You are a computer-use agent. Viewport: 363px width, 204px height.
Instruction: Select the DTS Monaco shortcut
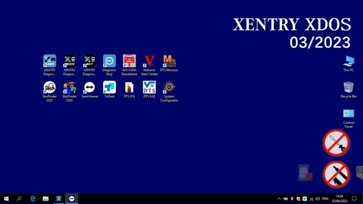tap(169, 61)
